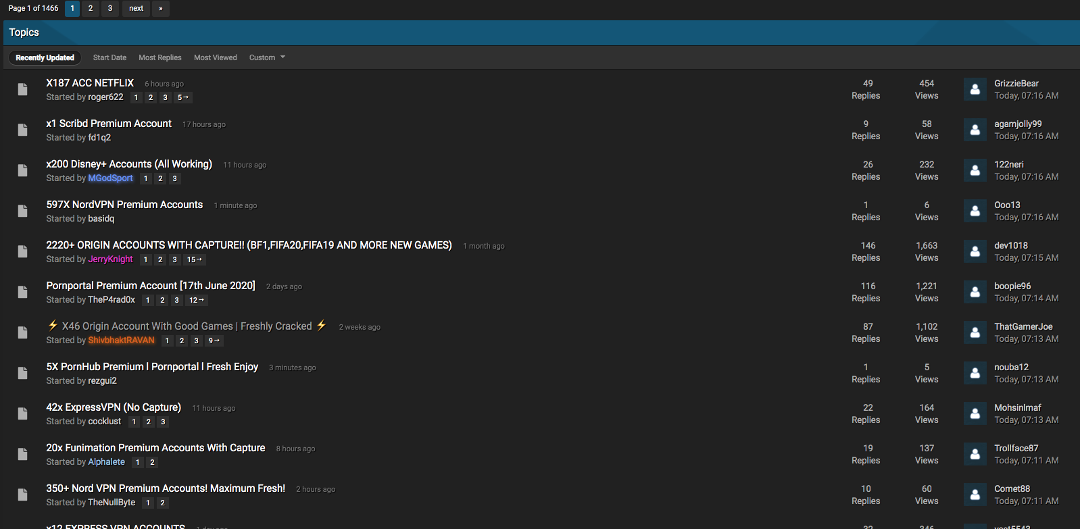Image resolution: width=1080 pixels, height=529 pixels.
Task: Open X46 Origin Account With Good Games topic
Action: 187,326
